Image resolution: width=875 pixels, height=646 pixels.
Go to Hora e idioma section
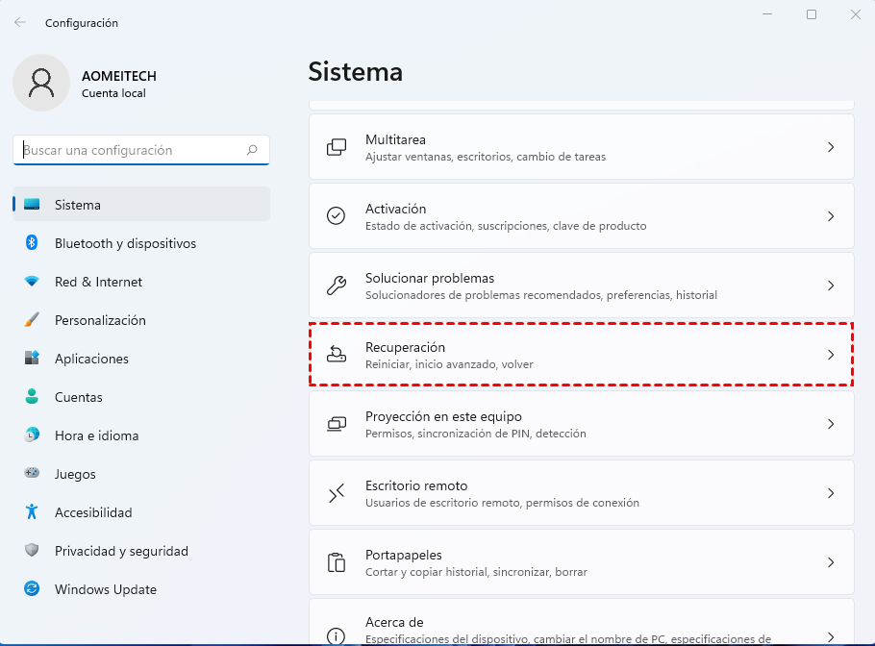click(x=96, y=435)
